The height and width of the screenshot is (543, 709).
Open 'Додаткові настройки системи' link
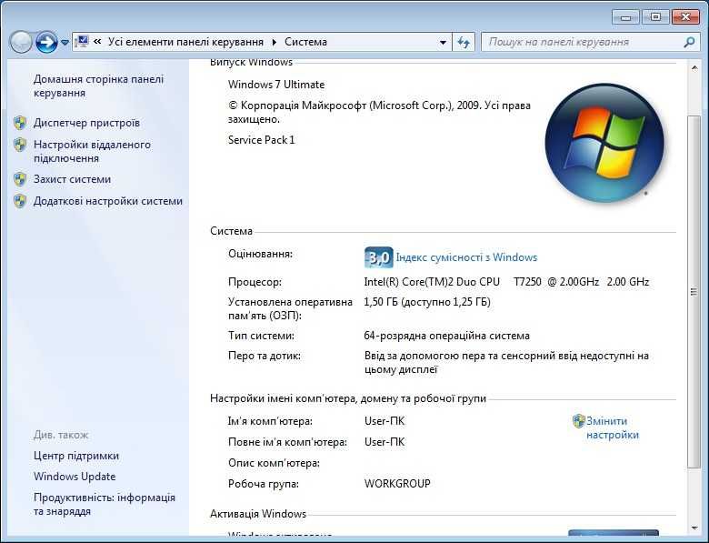coord(108,201)
